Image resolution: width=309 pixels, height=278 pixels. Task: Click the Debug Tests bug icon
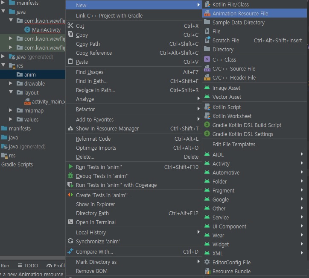click(70, 175)
